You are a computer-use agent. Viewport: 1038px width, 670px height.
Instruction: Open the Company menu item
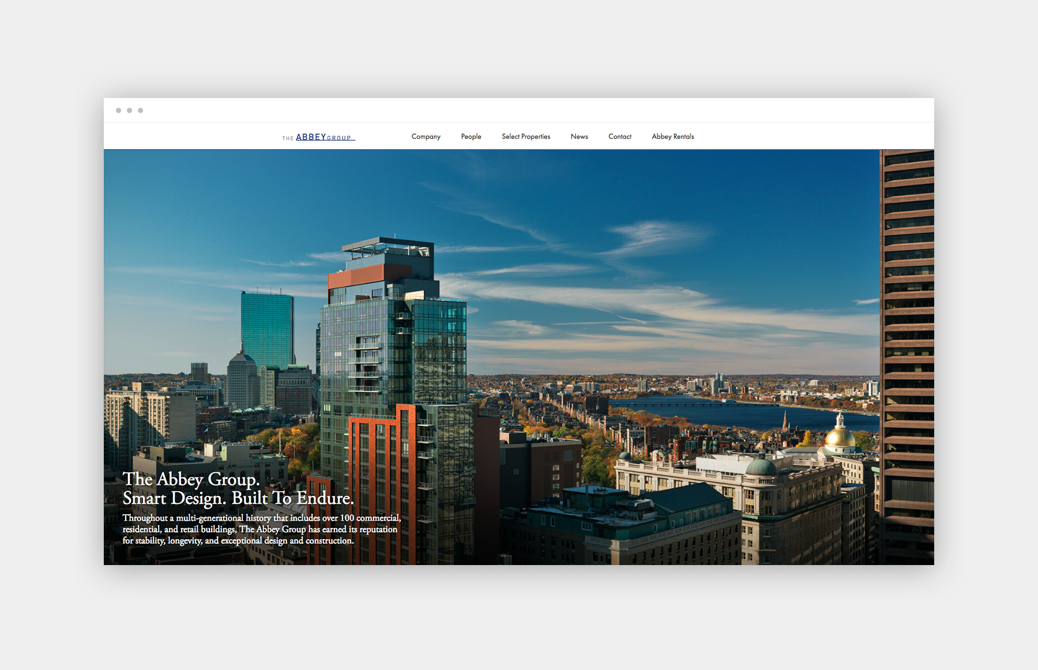[426, 137]
